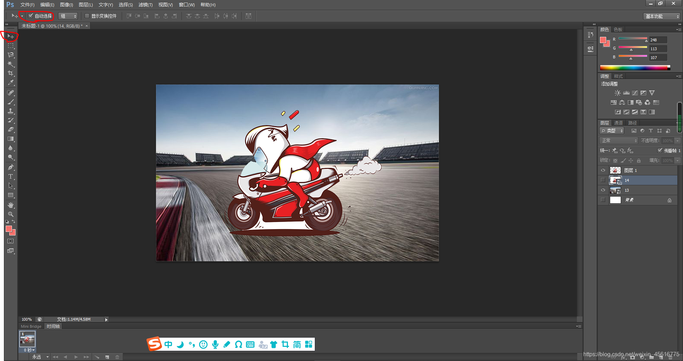Select the Rectangular Marquee tool
This screenshot has width=683, height=361.
(x=11, y=46)
